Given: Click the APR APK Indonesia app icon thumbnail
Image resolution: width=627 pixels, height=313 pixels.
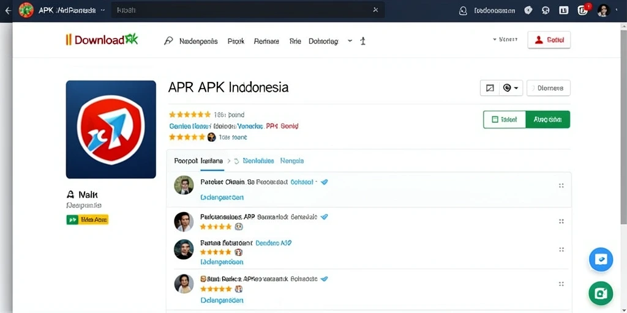Looking at the screenshot, I should click(111, 130).
